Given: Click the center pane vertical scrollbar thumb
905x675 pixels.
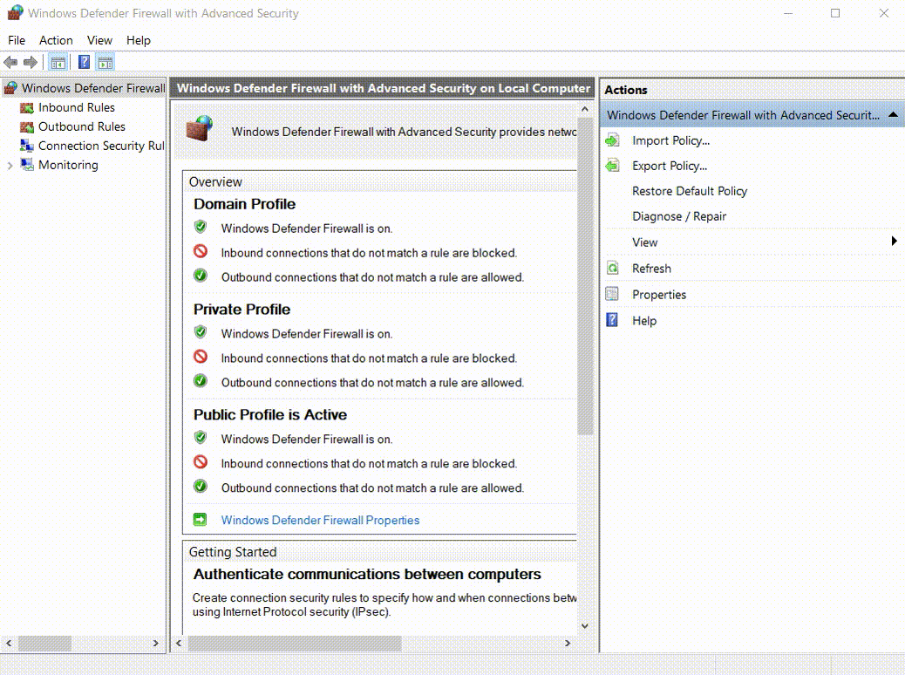Looking at the screenshot, I should click(585, 276).
